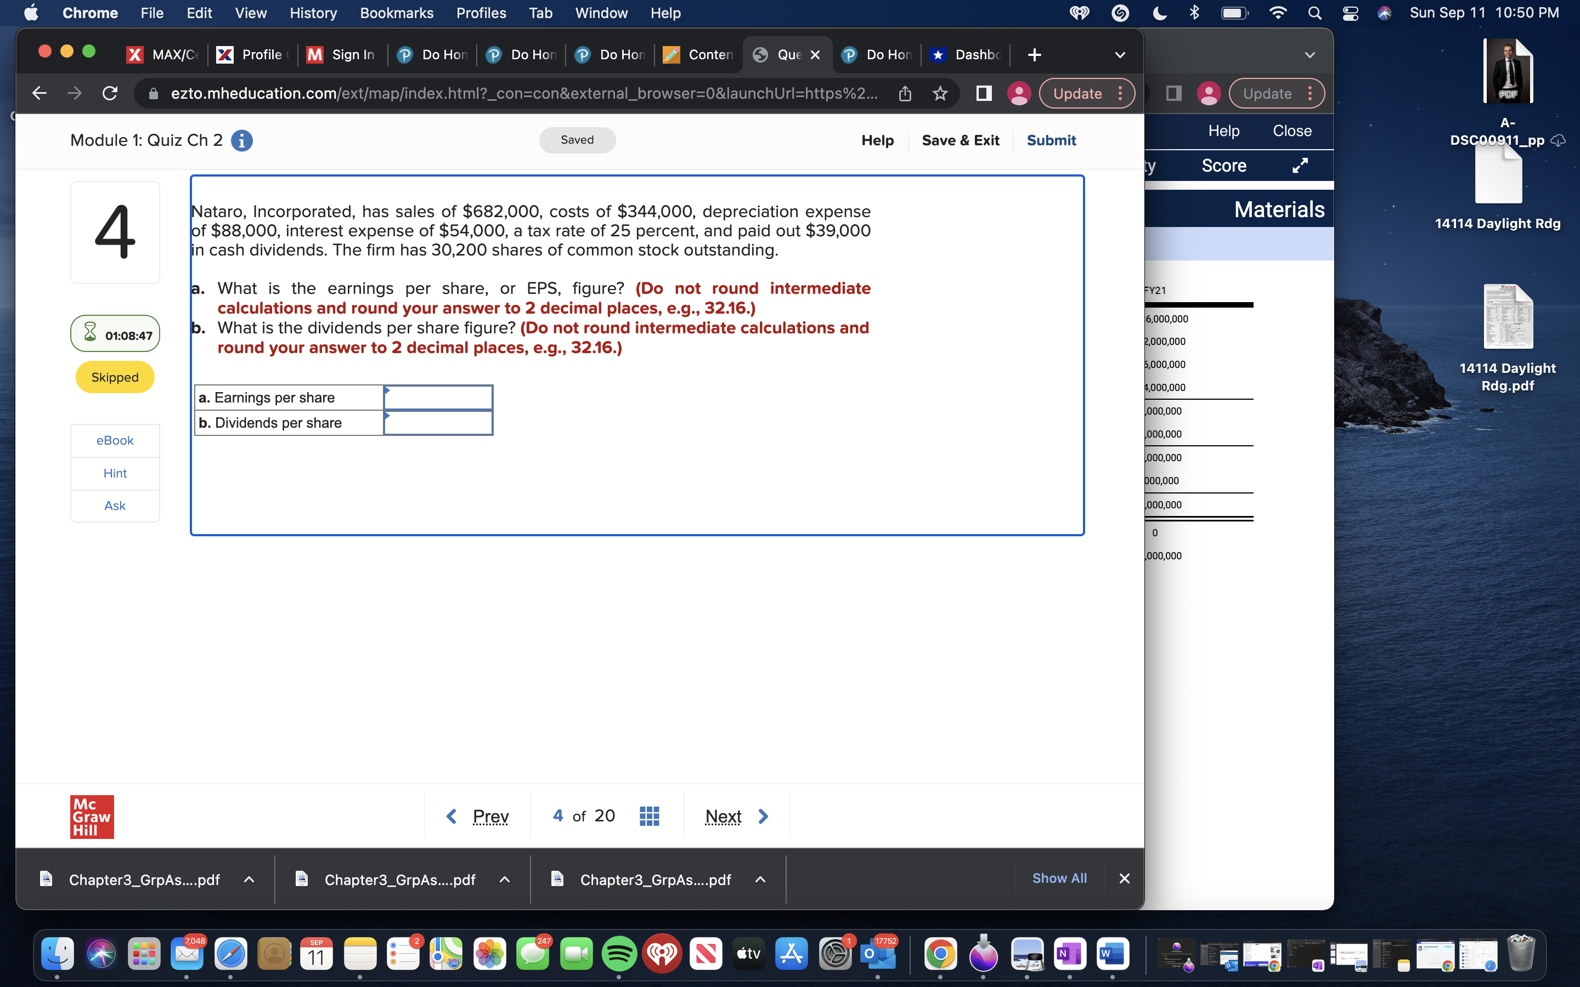Reload the page with the refresh icon
This screenshot has height=987, width=1580.
tap(110, 93)
